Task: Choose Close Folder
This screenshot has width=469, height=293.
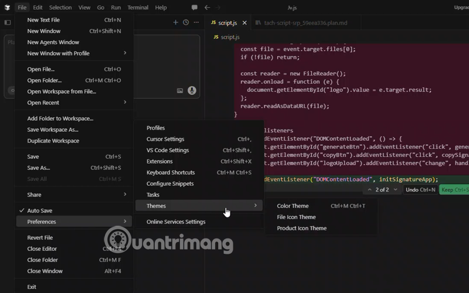Action: coord(74,260)
